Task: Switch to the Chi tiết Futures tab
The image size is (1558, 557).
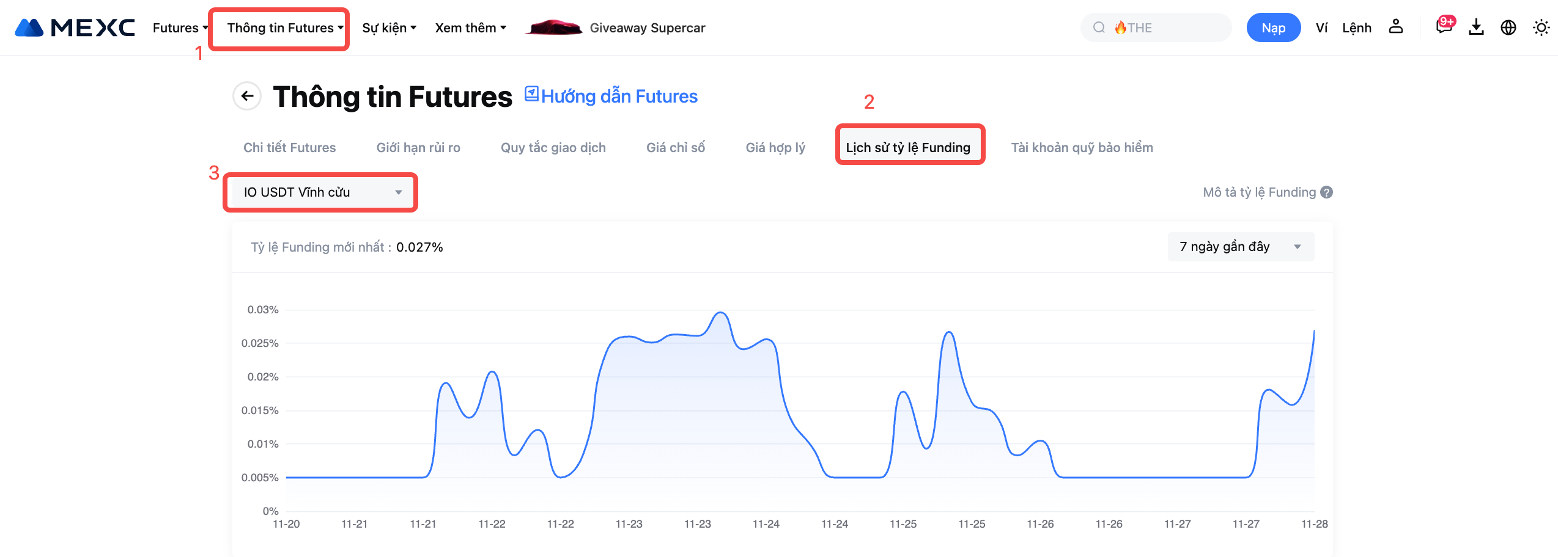Action: click(x=289, y=148)
